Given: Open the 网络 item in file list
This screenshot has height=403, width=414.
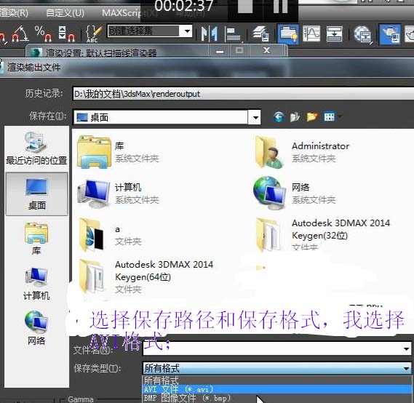Looking at the screenshot, I should [x=295, y=194].
